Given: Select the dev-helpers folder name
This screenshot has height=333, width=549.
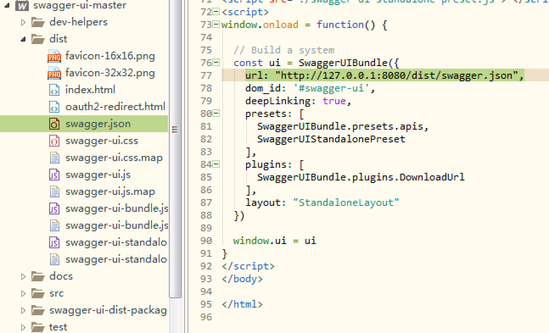Looking at the screenshot, I should (78, 22).
